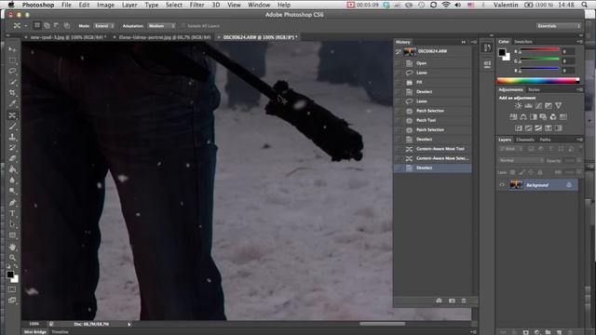Image resolution: width=596 pixels, height=335 pixels.
Task: Select the History Brush tool
Action: coord(12,147)
